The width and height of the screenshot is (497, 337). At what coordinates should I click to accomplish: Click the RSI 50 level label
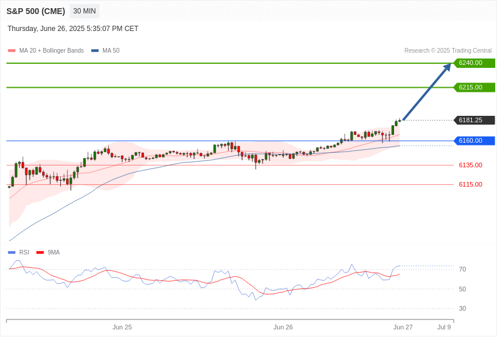click(x=463, y=289)
